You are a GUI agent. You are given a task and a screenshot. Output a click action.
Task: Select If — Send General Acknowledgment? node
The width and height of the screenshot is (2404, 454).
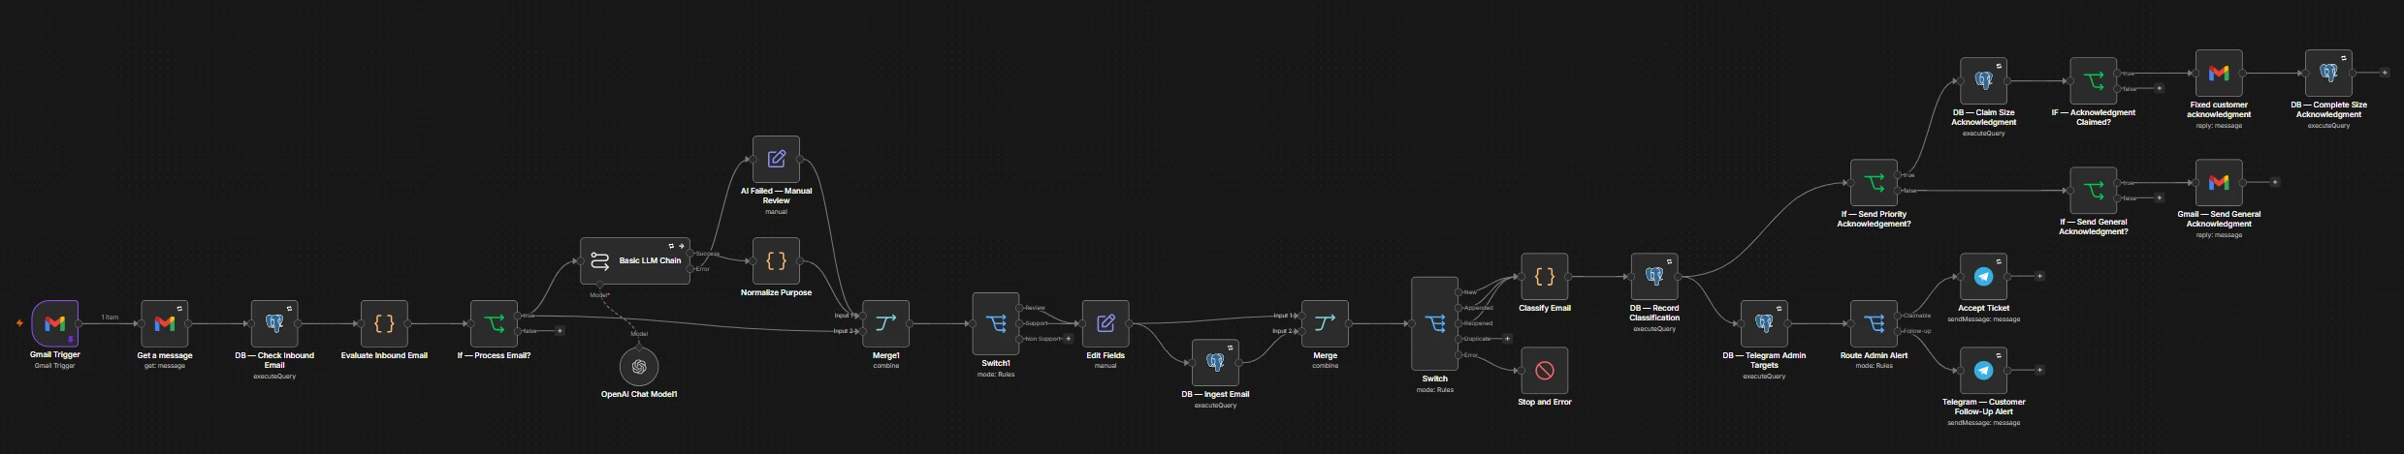point(2094,191)
